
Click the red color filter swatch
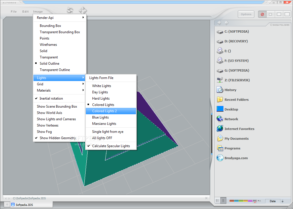tap(232, 201)
